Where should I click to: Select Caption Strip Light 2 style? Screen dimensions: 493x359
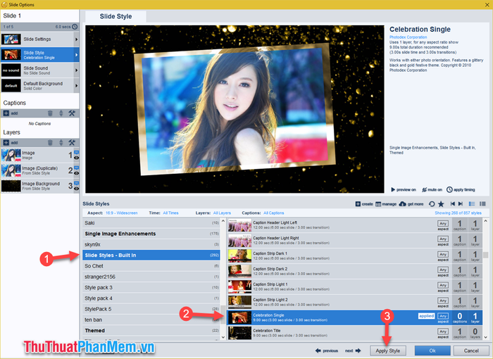tap(354, 302)
